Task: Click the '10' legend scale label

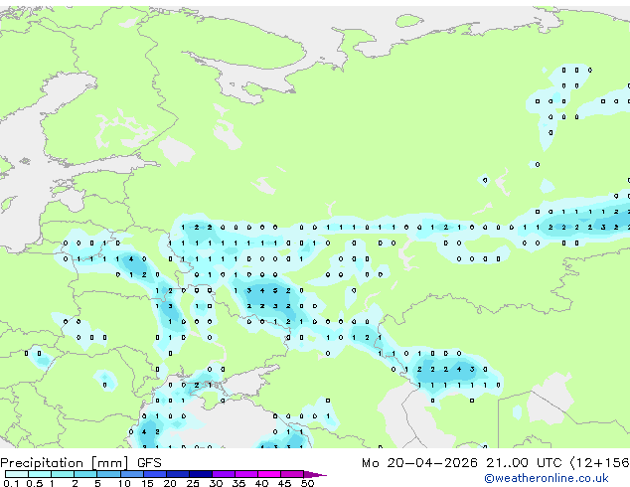Action: (x=124, y=483)
